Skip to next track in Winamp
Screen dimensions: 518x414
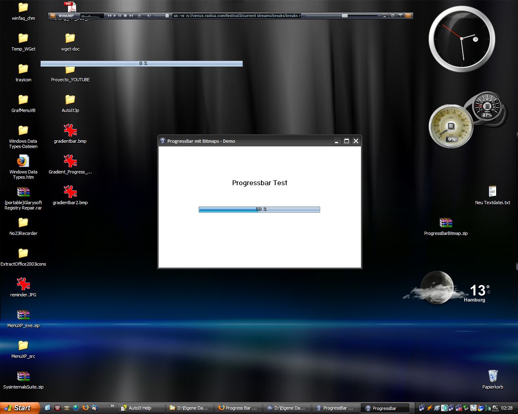pos(131,16)
